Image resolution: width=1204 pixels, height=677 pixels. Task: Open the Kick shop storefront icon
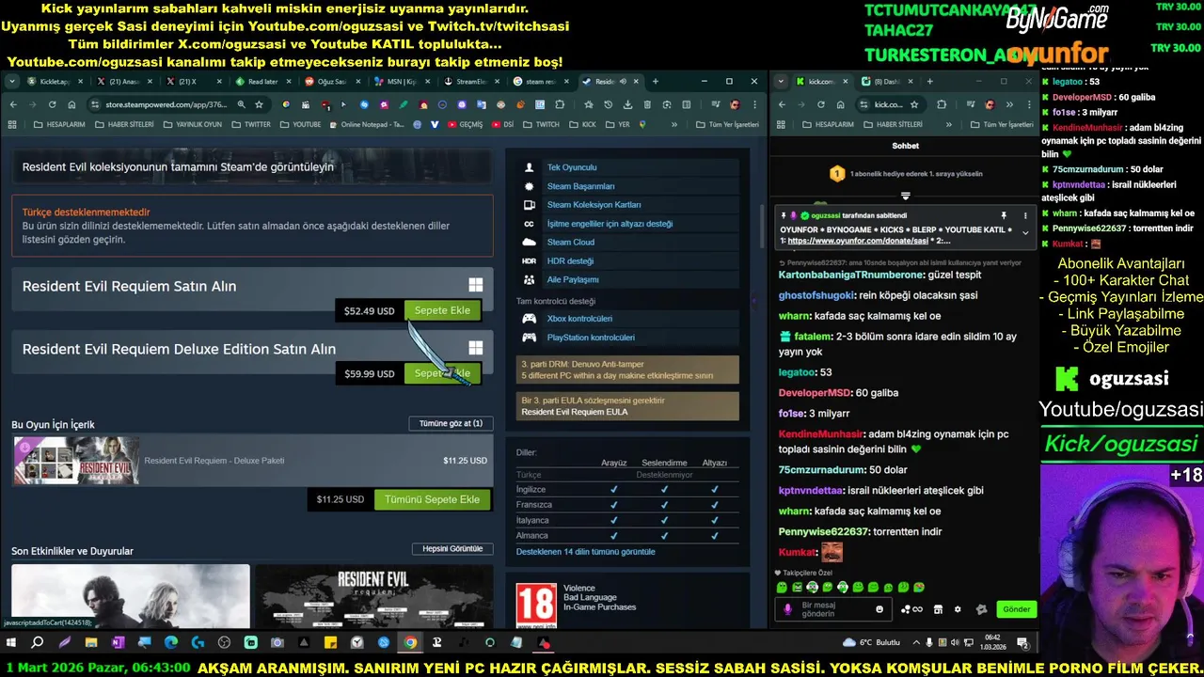point(938,609)
